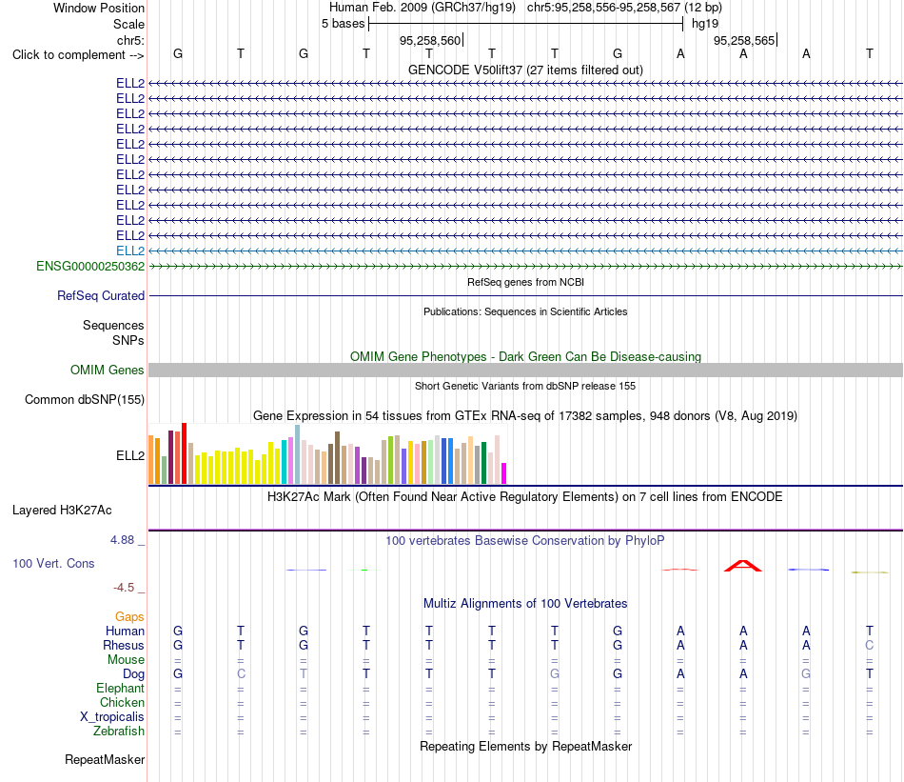Click the SNPs track label
This screenshot has width=904, height=782.
[x=128, y=340]
